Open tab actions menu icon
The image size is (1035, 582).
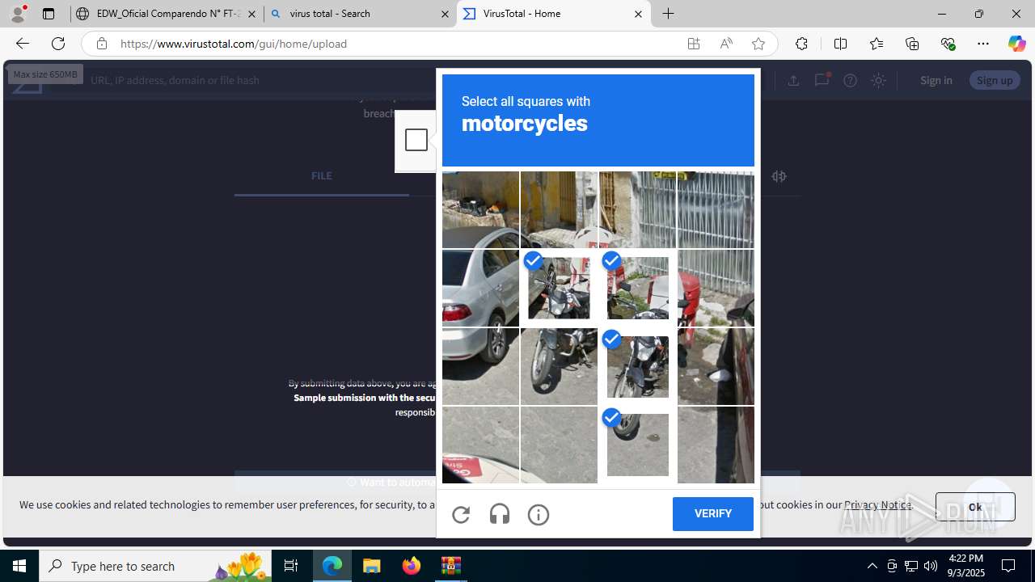[49, 14]
